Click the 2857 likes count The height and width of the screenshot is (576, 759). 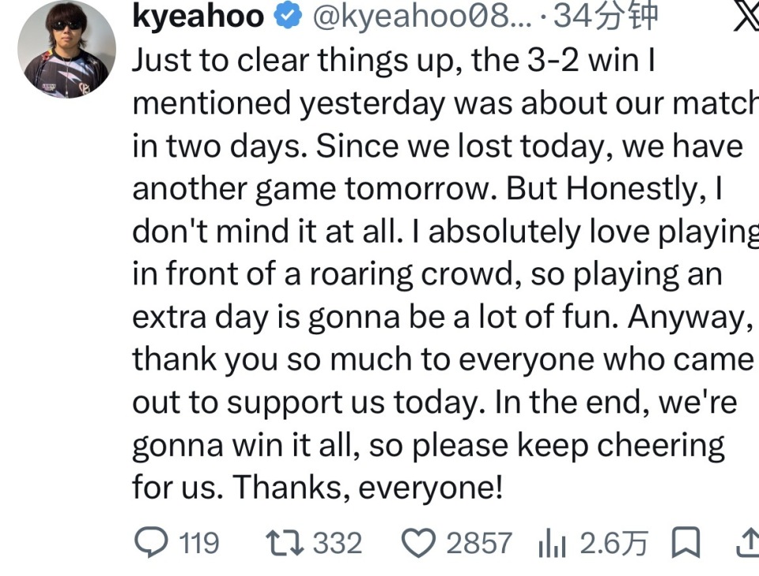pyautogui.click(x=479, y=543)
